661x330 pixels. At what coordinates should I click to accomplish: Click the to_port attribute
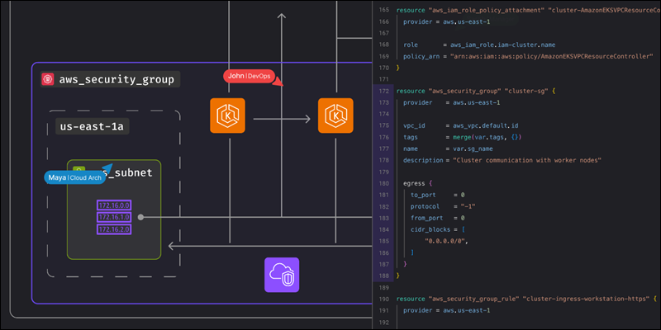click(x=423, y=195)
